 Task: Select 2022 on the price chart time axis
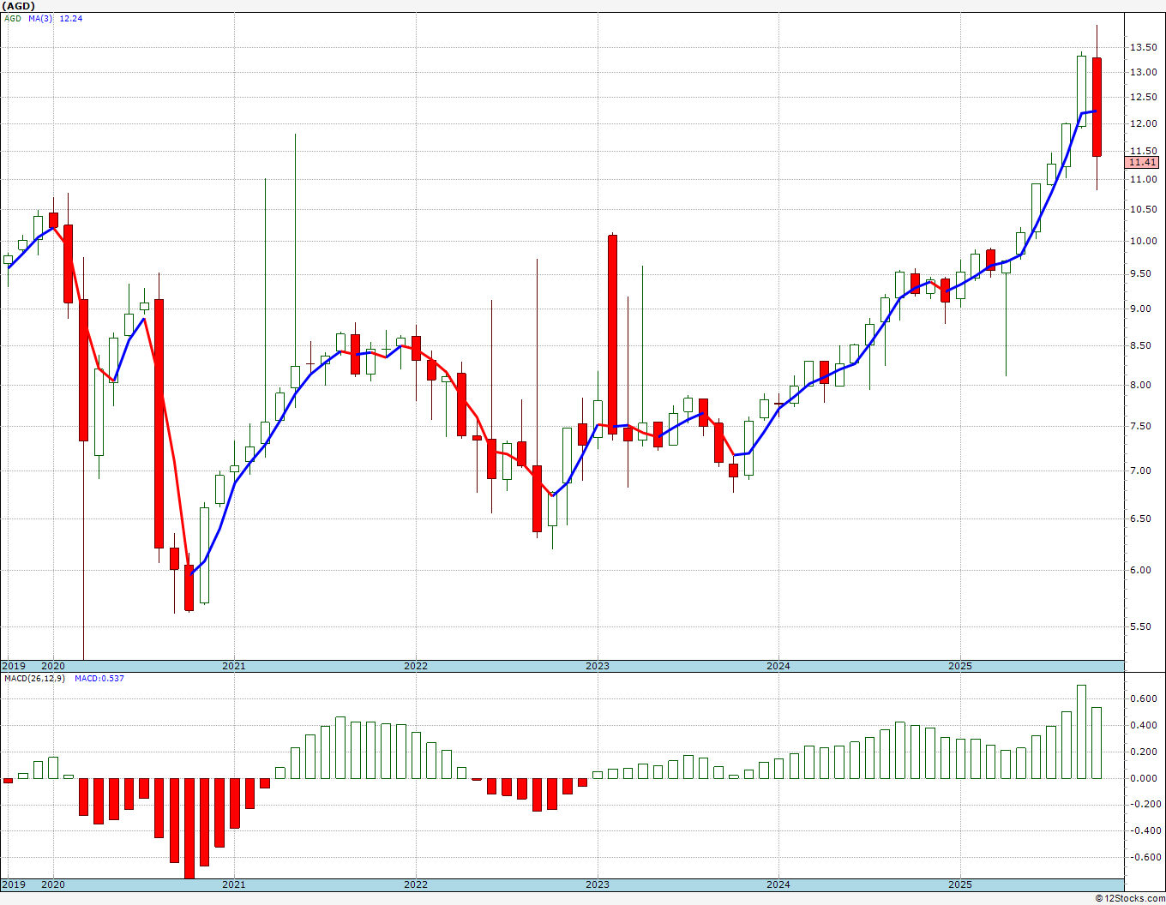pos(416,666)
